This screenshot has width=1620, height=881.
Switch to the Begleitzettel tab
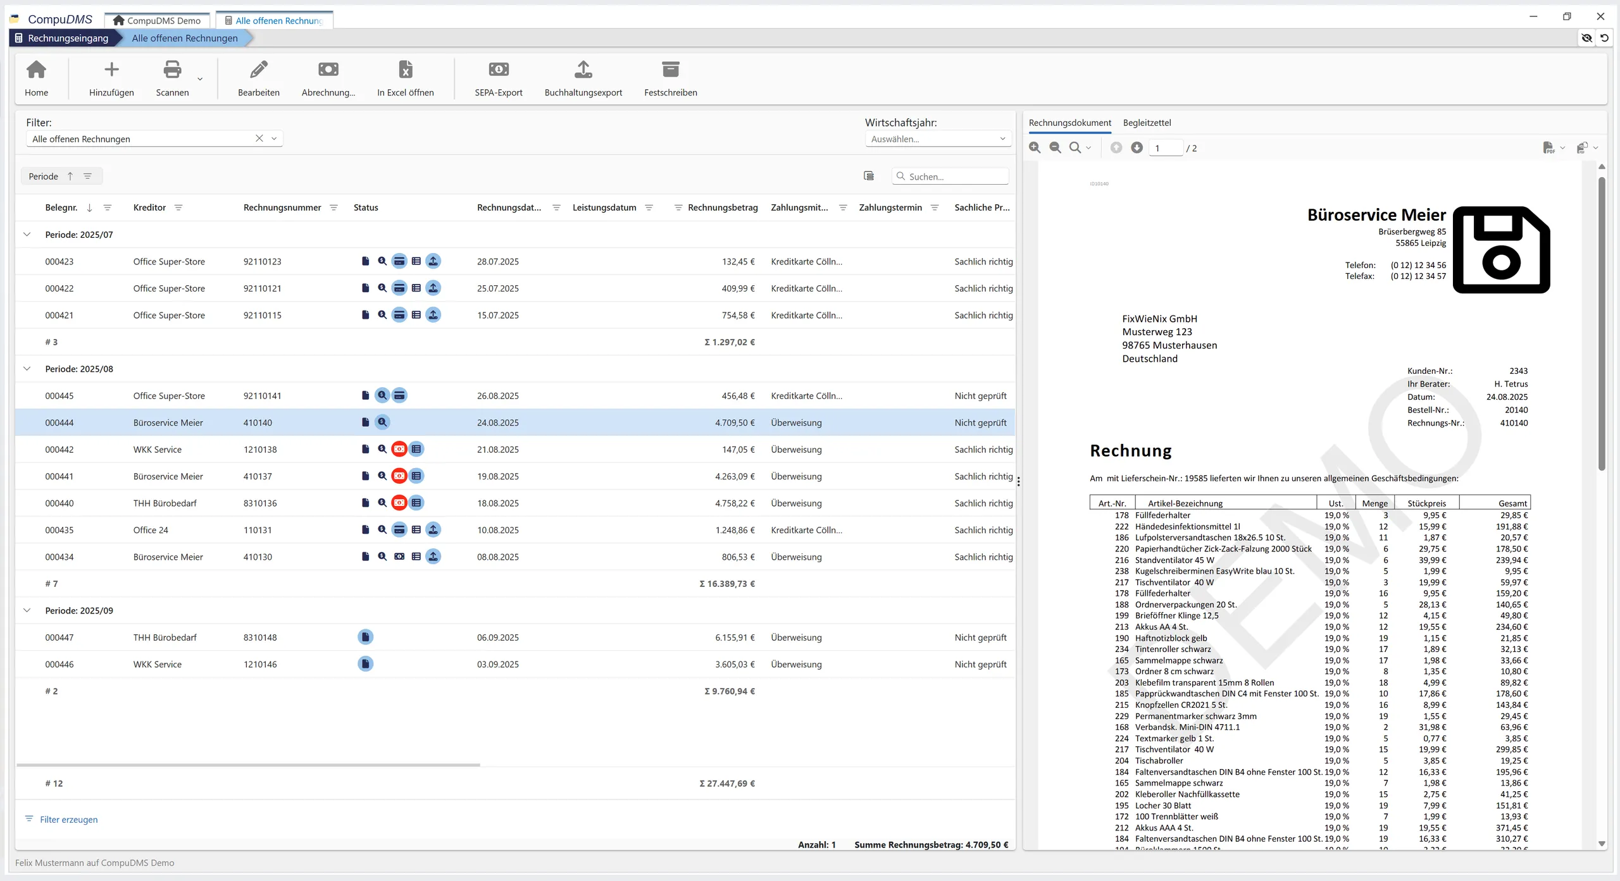tap(1147, 123)
